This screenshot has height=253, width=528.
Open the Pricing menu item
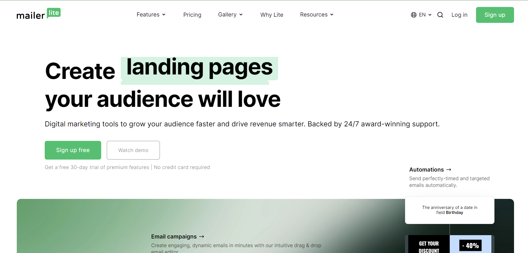192,15
